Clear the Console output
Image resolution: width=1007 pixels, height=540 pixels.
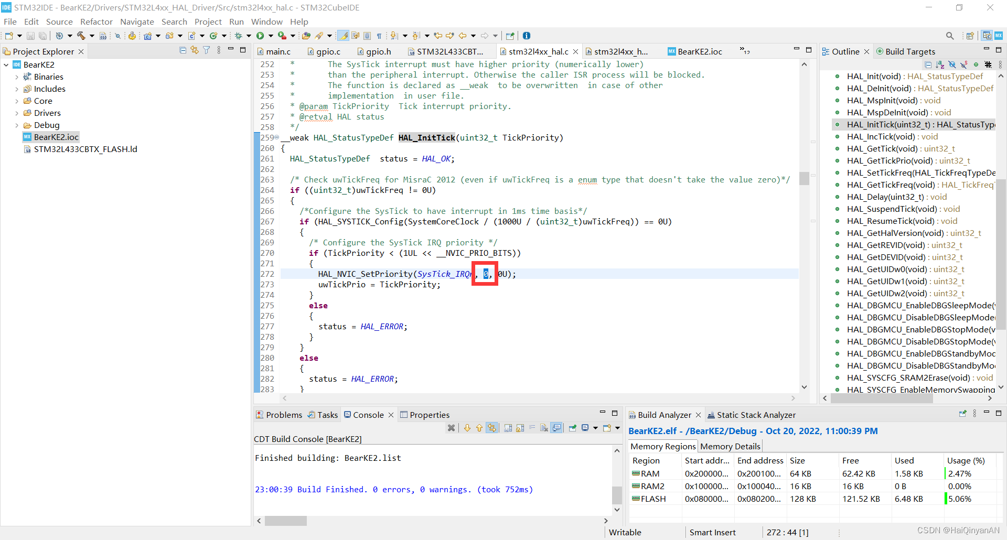tap(544, 428)
